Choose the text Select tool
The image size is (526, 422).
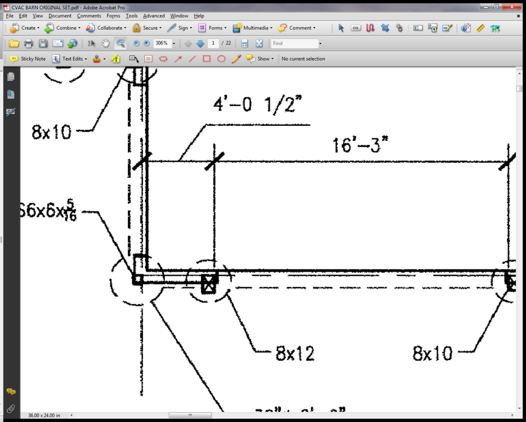pyautogui.click(x=91, y=43)
